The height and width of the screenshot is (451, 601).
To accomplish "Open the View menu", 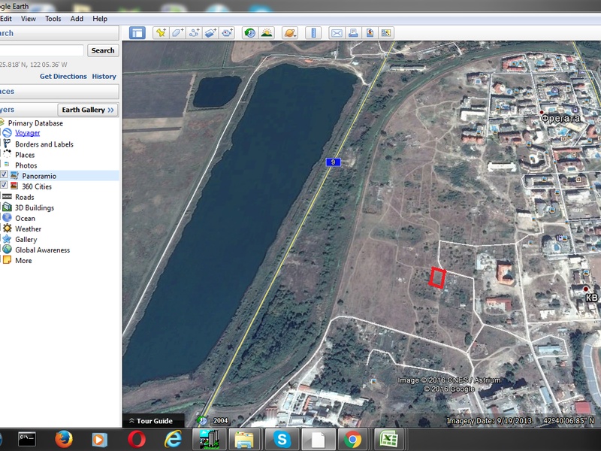I will [x=29, y=19].
